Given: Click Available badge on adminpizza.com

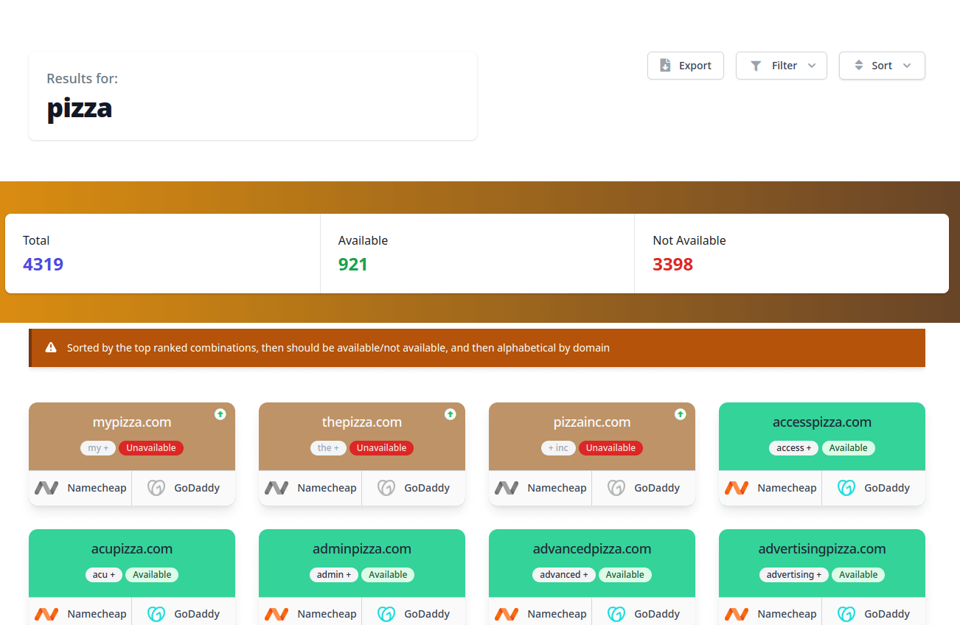Looking at the screenshot, I should (388, 575).
